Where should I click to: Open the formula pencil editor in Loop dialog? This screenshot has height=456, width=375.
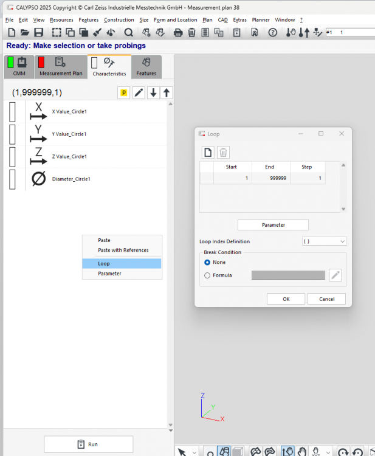[x=335, y=275]
